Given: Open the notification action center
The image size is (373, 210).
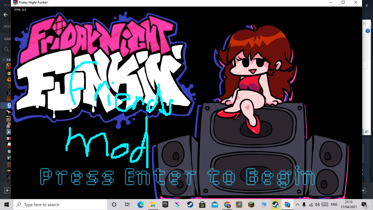Looking at the screenshot, I should [364, 205].
